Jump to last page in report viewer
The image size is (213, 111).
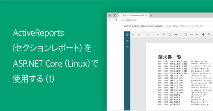pos(163,34)
